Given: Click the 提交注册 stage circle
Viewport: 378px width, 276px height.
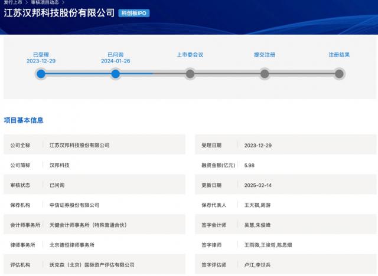Looking at the screenshot, I should pyautogui.click(x=265, y=74).
